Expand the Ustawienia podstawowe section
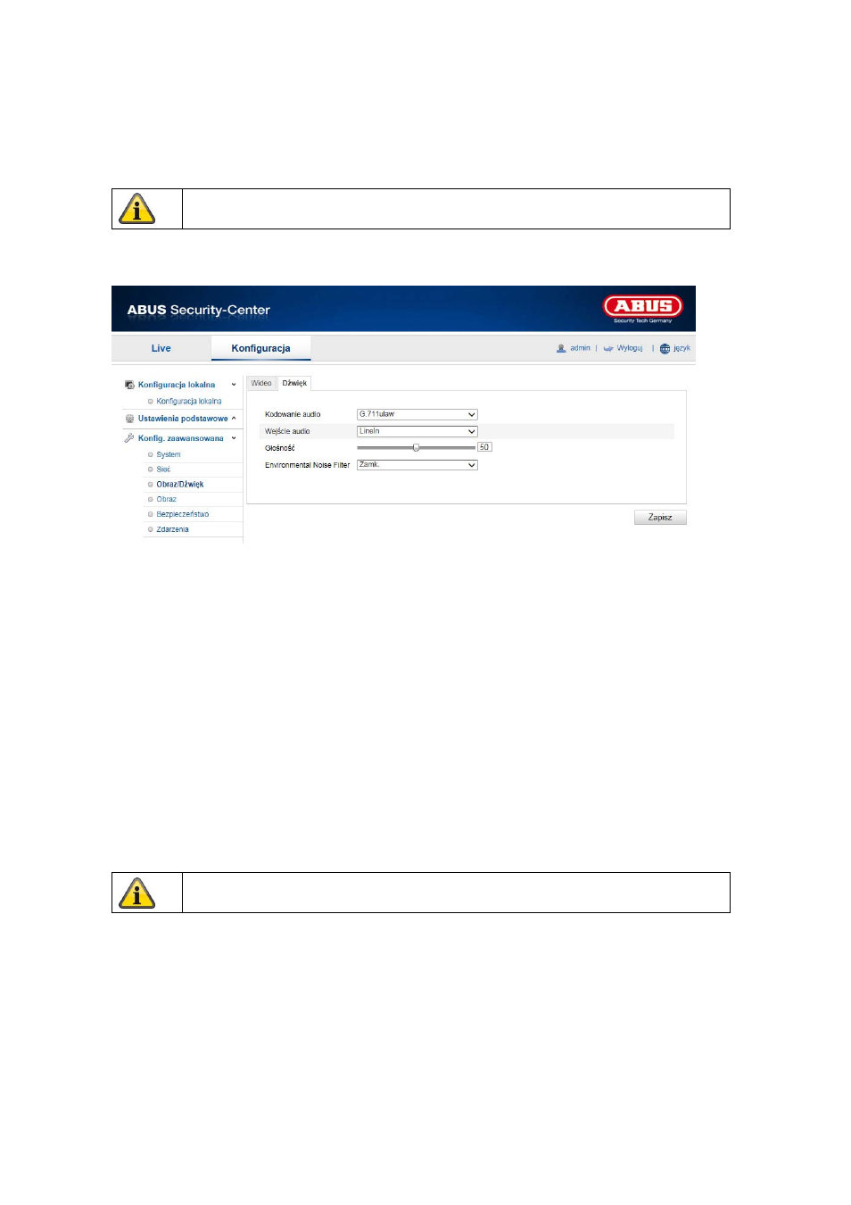The image size is (851, 1205). tap(234, 419)
